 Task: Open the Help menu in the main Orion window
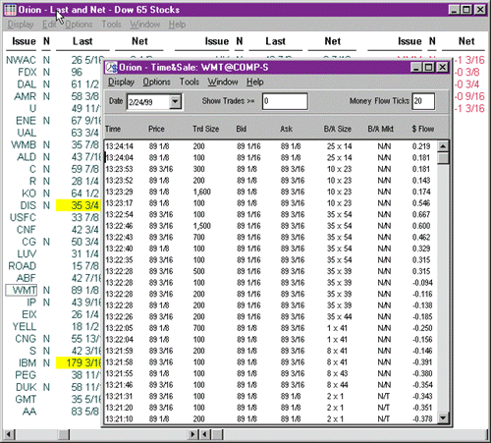pos(177,25)
